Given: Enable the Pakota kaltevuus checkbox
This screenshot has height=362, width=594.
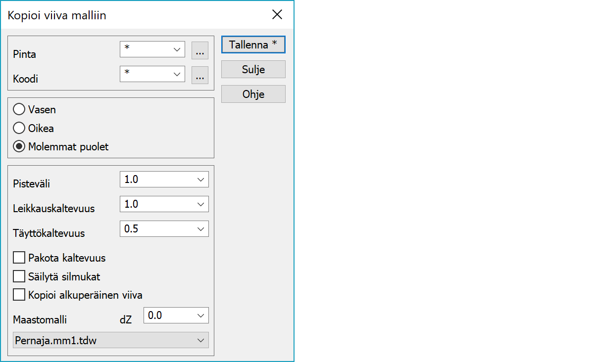Looking at the screenshot, I should pos(19,258).
